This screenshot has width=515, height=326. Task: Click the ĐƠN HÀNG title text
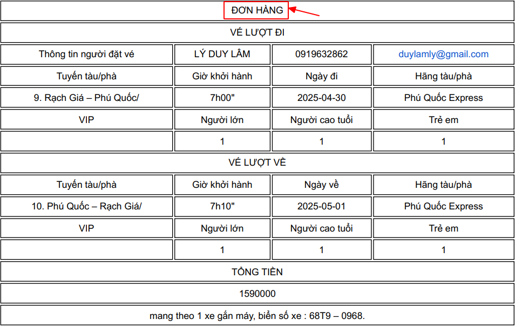pyautogui.click(x=257, y=10)
